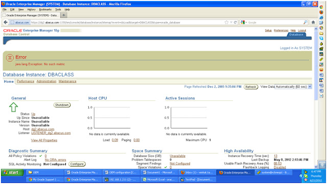Image resolution: width=327 pixels, height=184 pixels.
Task: Select the Database tab at top right
Action: coord(296,35)
